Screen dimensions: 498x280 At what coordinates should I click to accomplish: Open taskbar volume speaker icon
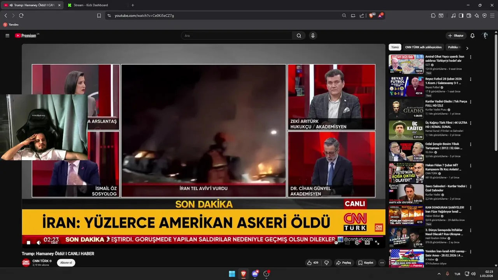pos(474,274)
